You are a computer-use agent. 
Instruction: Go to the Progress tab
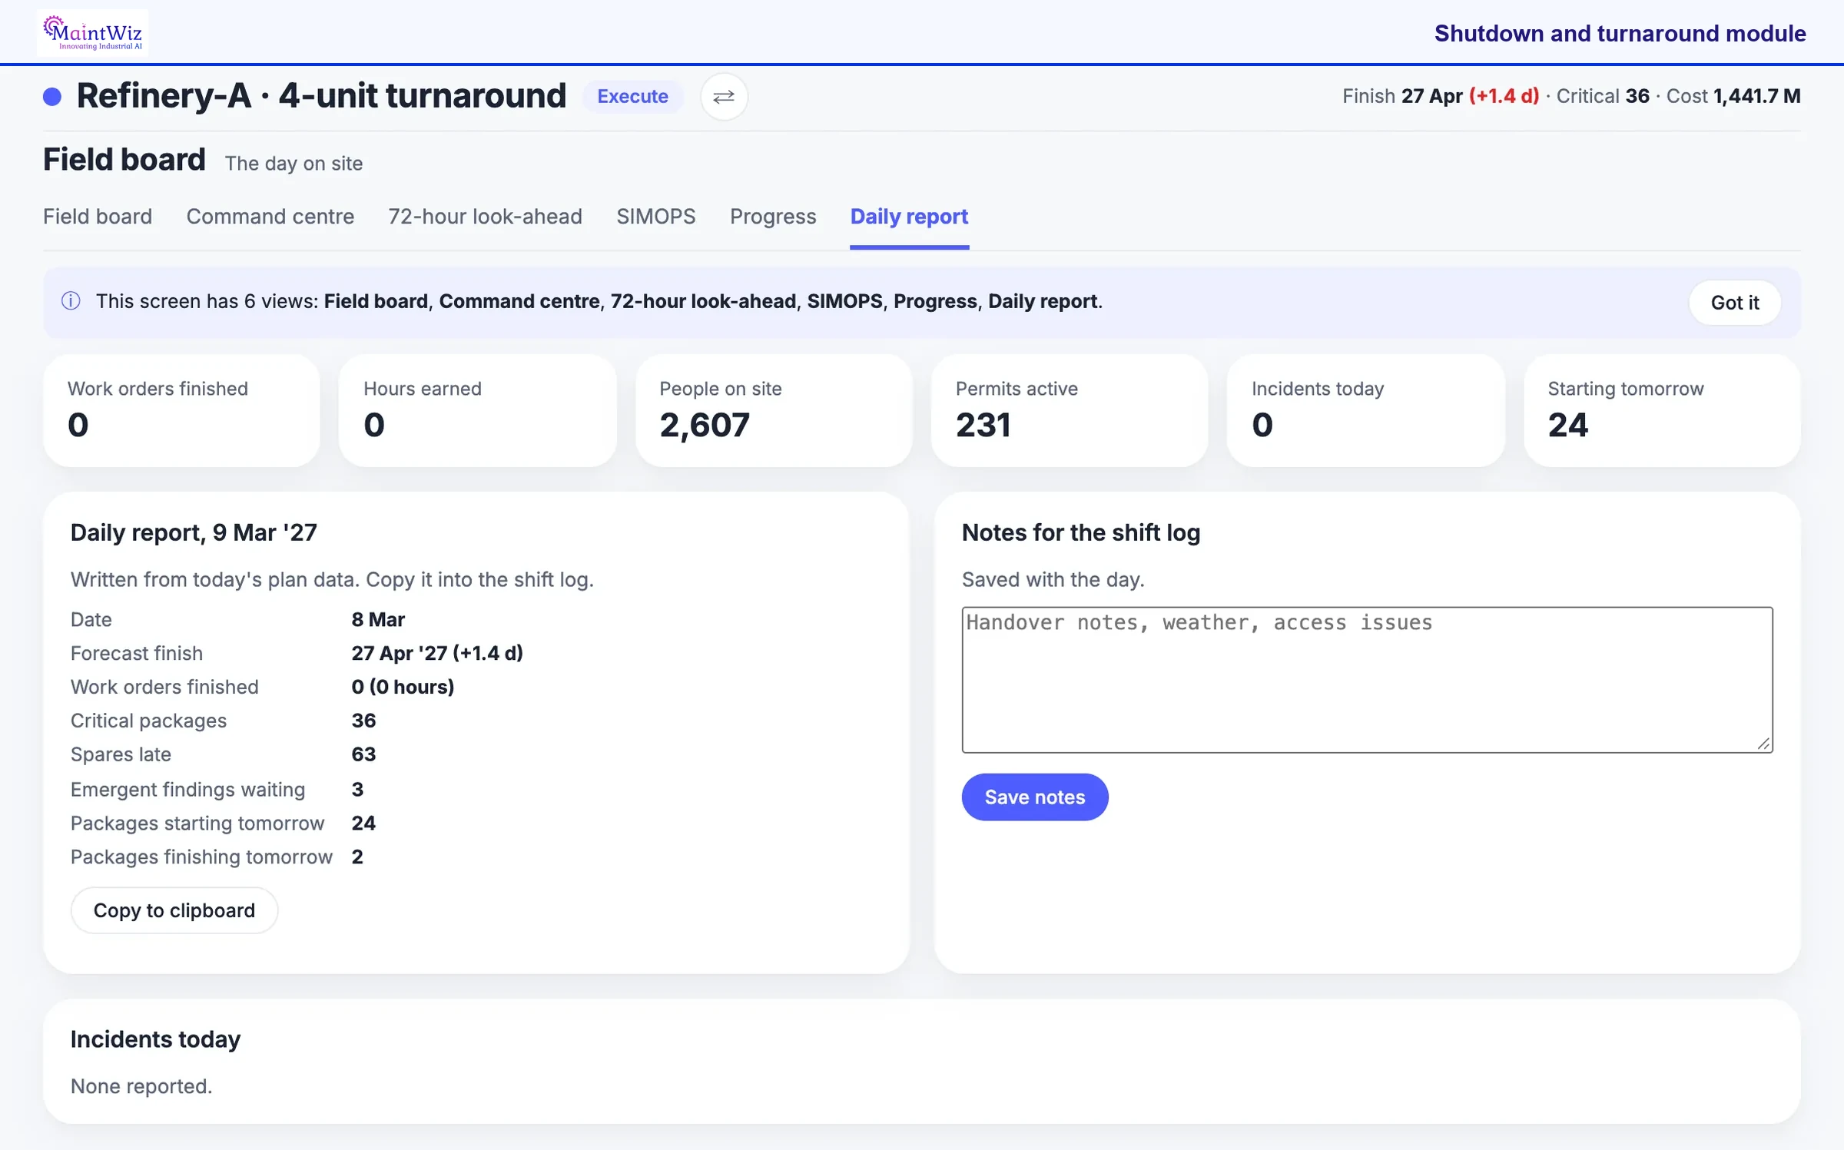(773, 217)
